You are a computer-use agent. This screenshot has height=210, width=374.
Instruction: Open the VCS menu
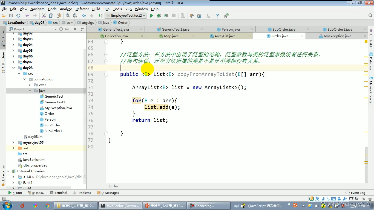pyautogui.click(x=128, y=9)
